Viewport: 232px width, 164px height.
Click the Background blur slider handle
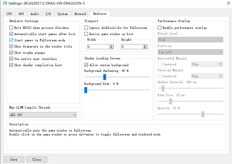(x=86, y=90)
